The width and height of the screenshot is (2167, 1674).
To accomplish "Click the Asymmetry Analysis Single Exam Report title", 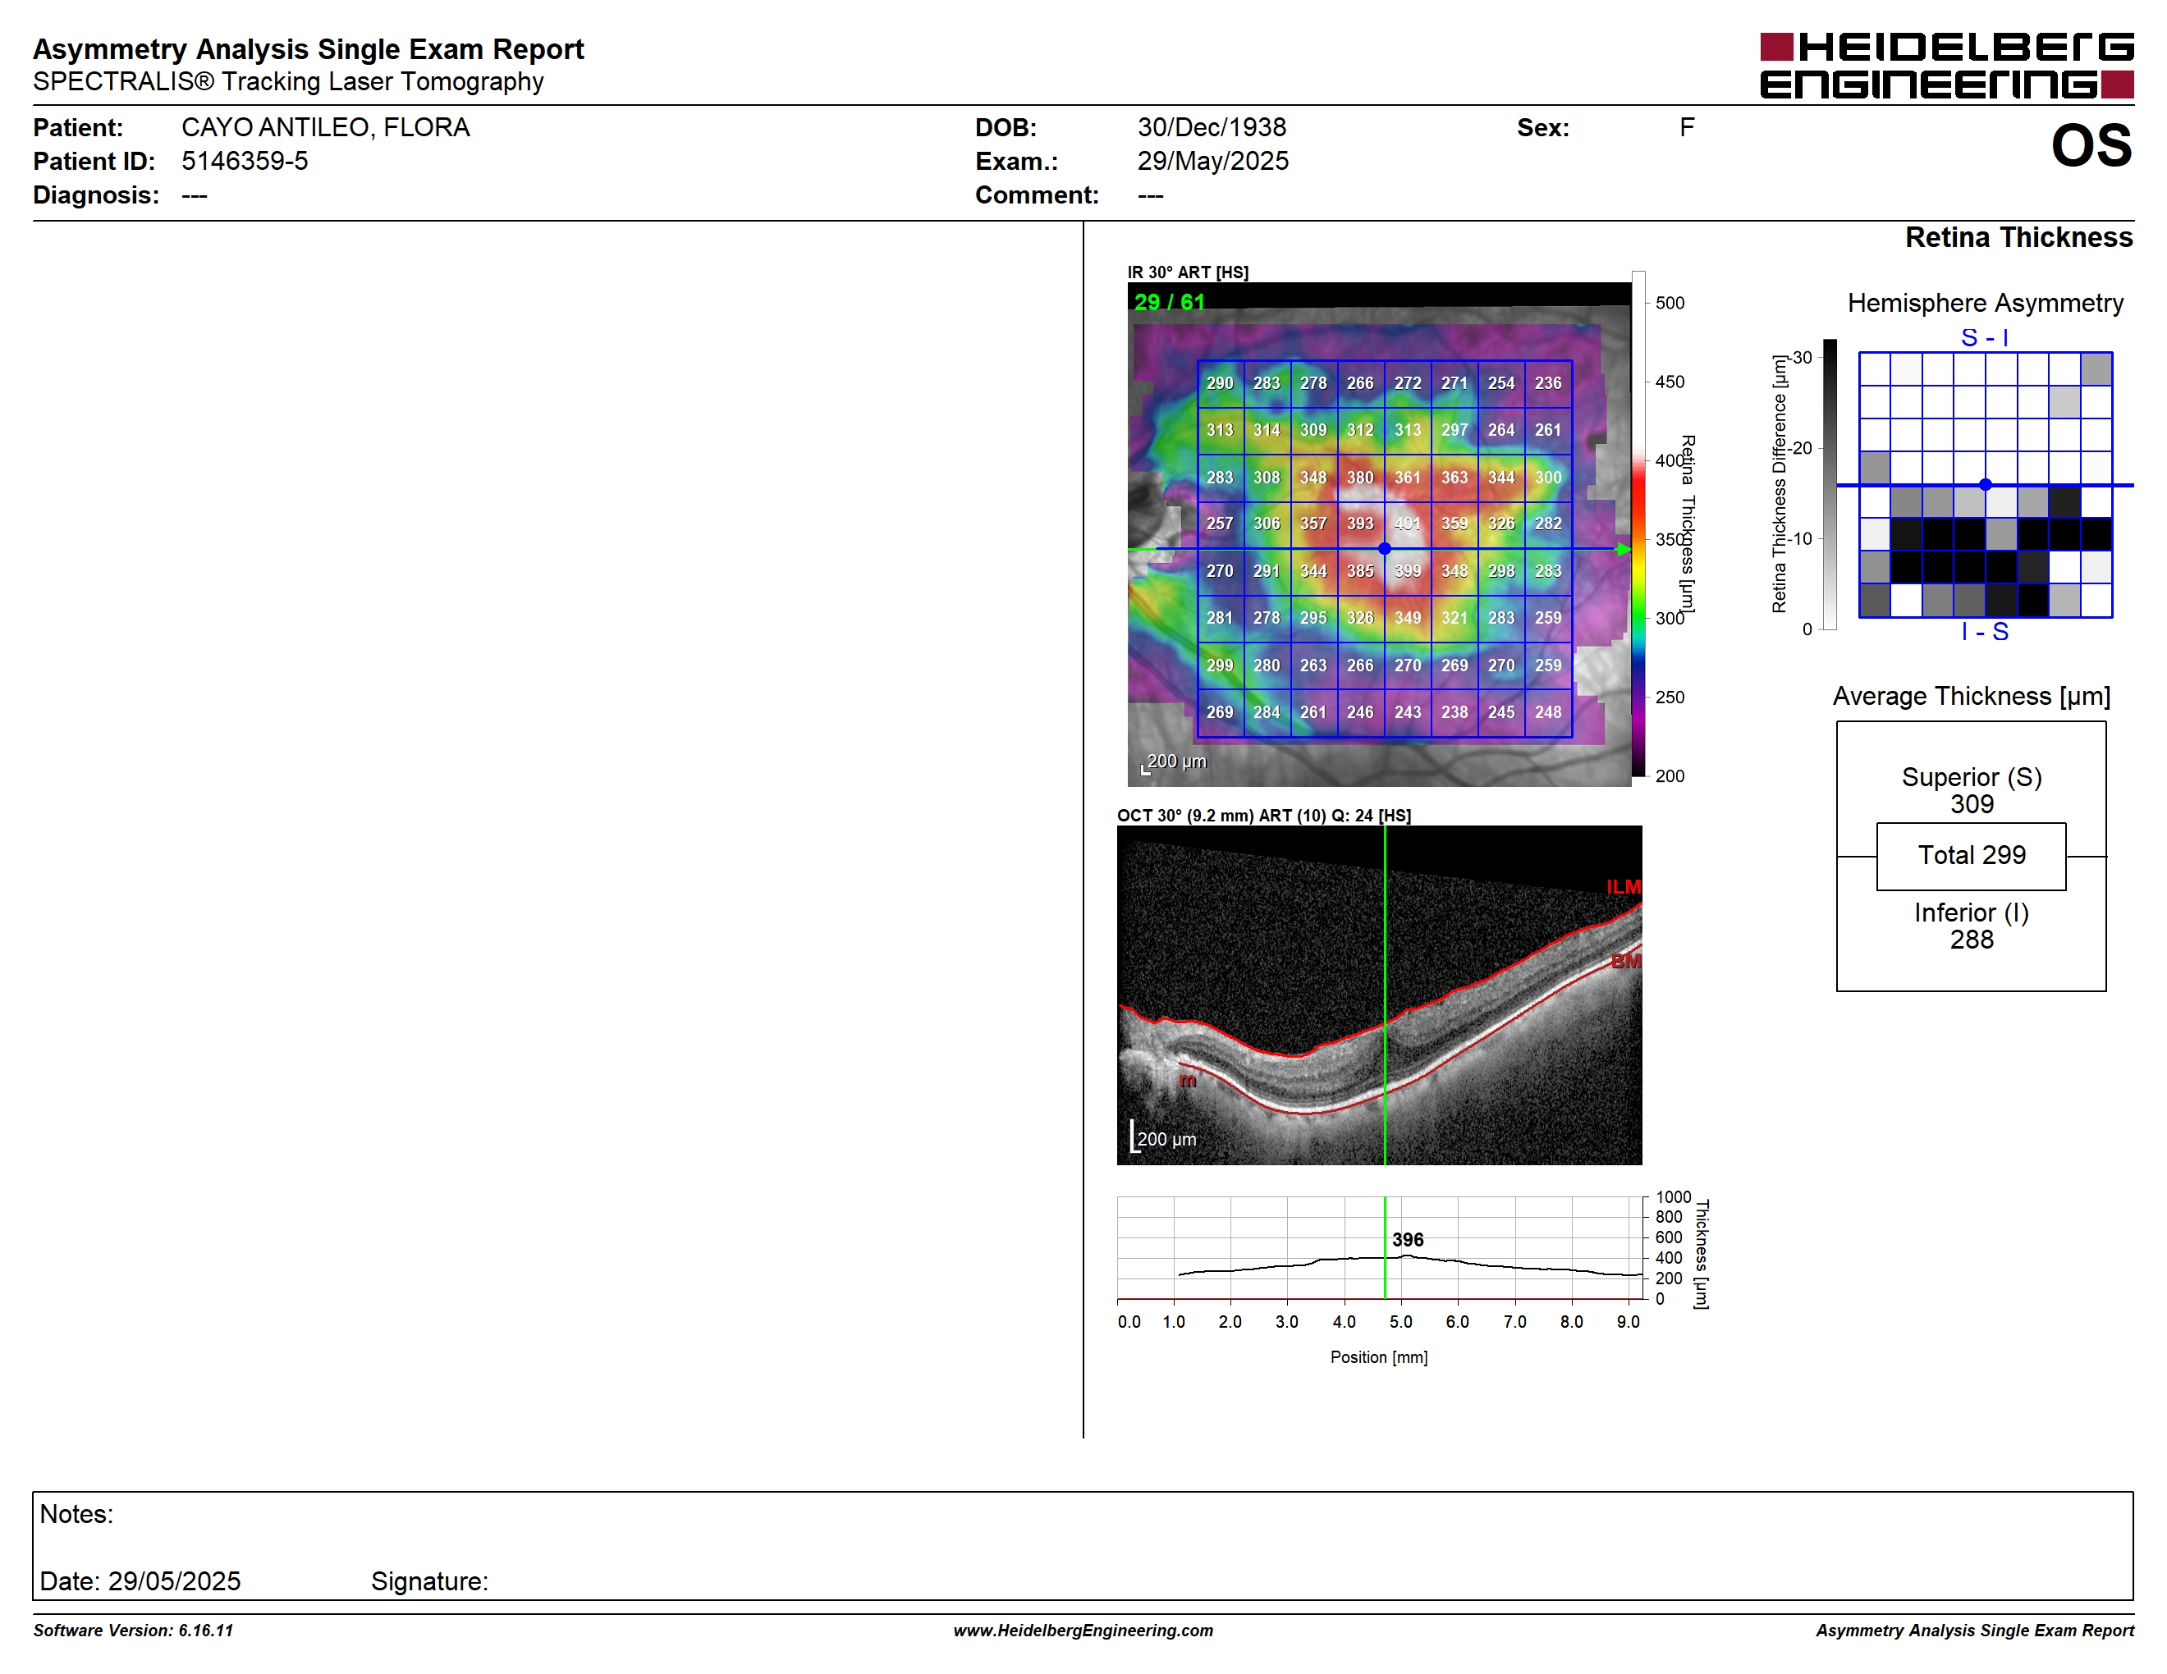I will coord(309,48).
